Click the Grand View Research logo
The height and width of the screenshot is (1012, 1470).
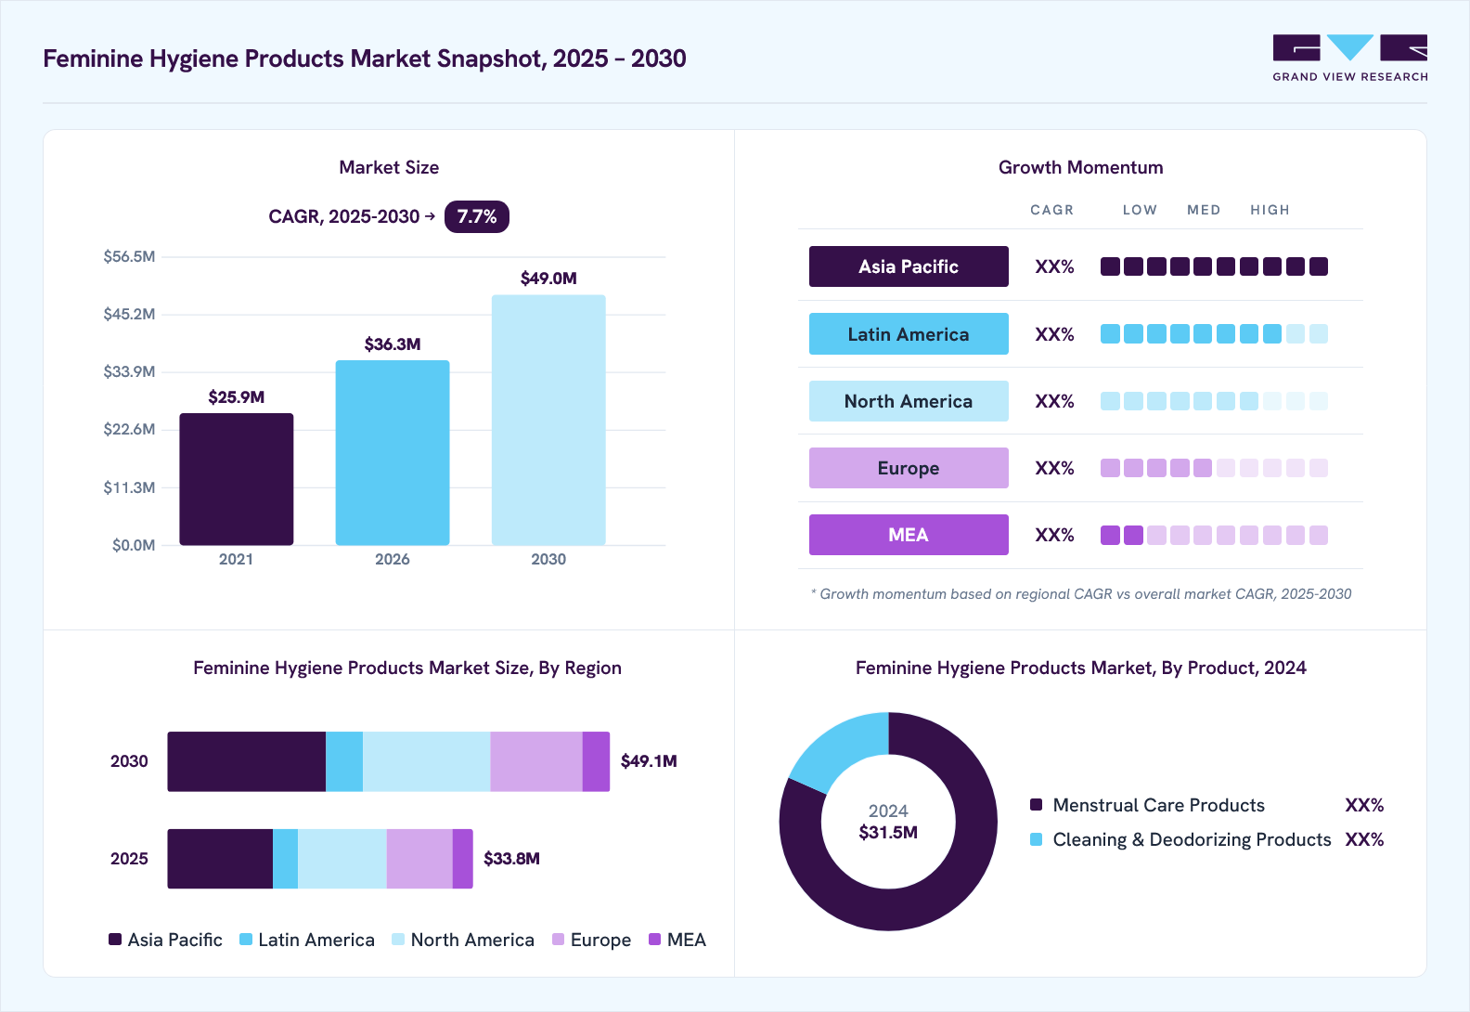[x=1349, y=58]
